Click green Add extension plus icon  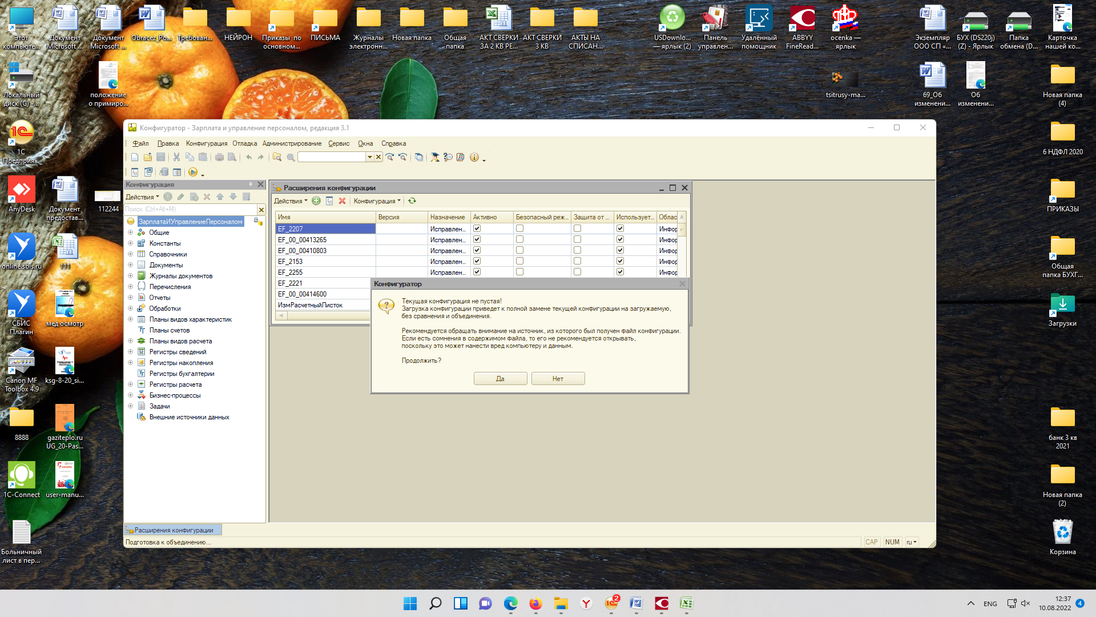(x=316, y=201)
